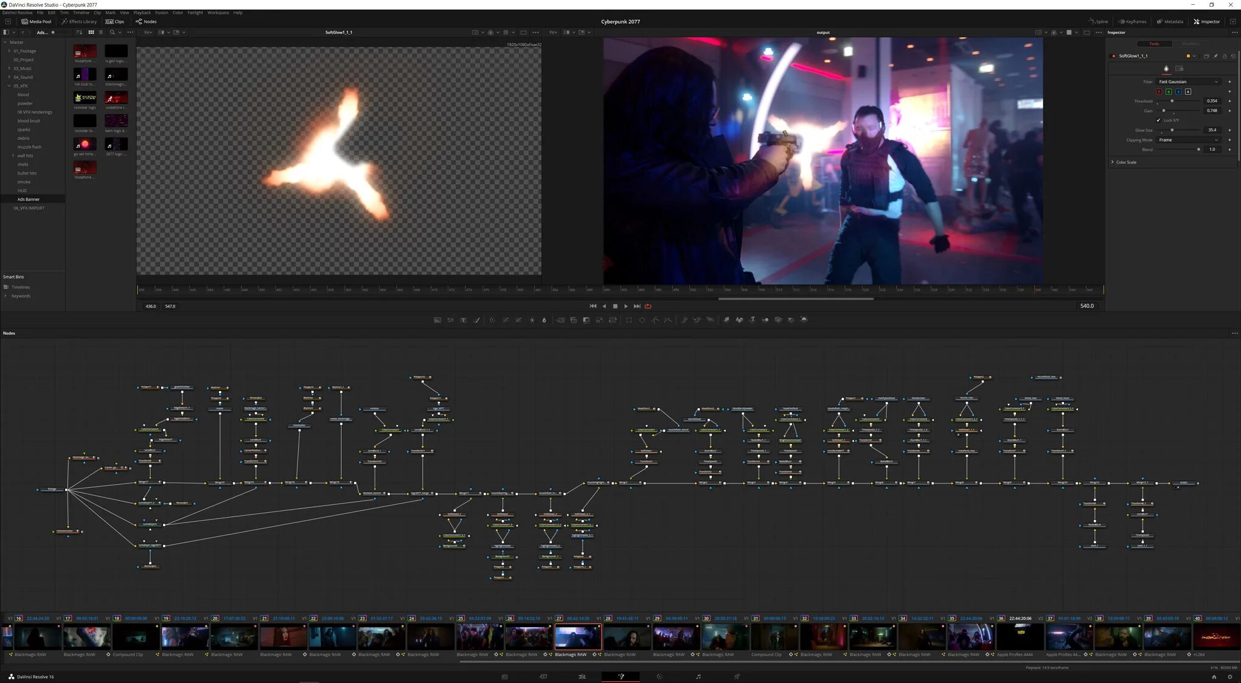1241x683 pixels.
Task: Open the Effects Library panel
Action: click(79, 21)
